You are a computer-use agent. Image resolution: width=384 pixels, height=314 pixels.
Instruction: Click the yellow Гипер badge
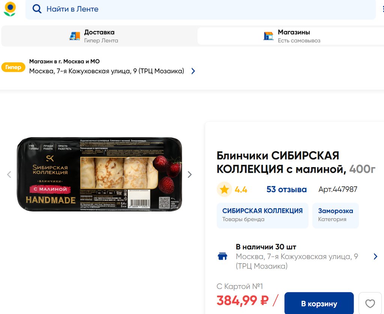(x=13, y=67)
